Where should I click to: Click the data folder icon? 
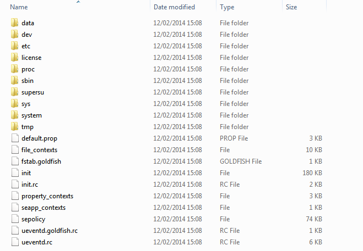(14, 23)
